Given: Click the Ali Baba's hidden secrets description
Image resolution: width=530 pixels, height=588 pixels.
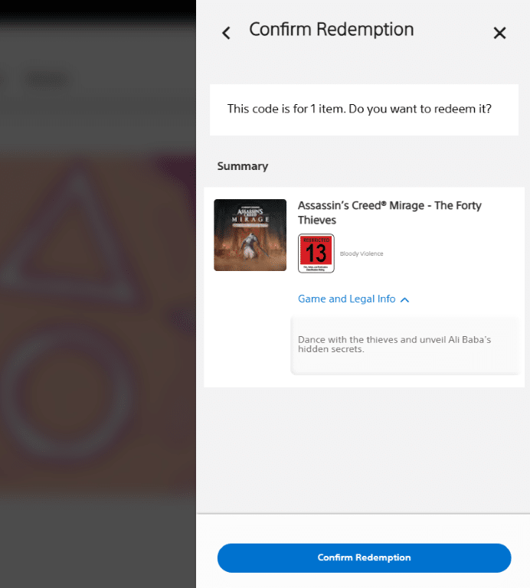Looking at the screenshot, I should click(394, 345).
